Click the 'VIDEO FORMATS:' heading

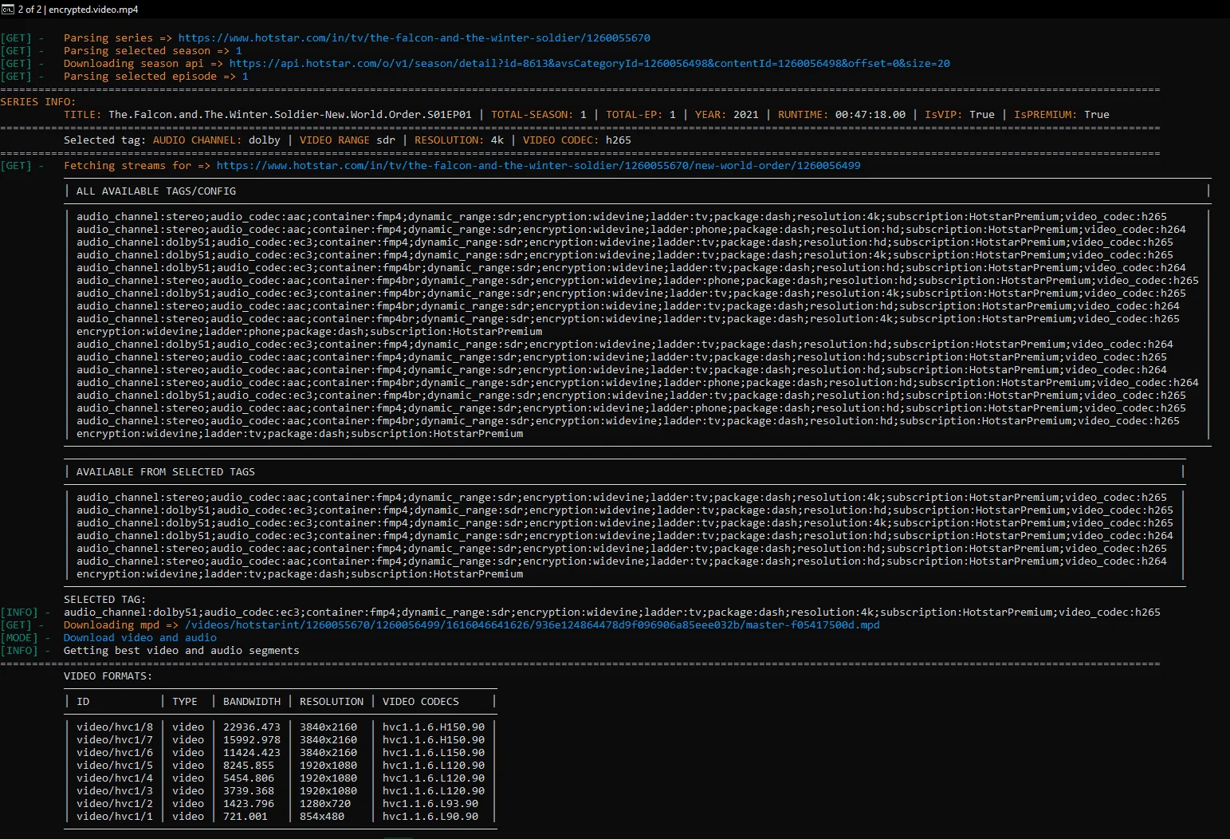(x=108, y=676)
